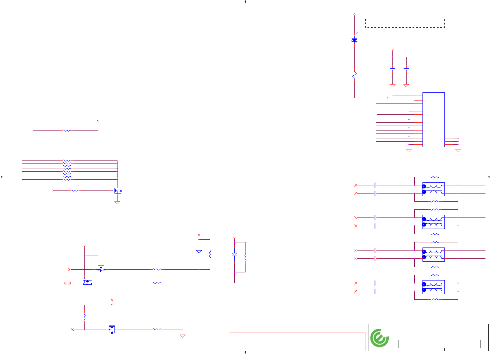
Task: Select the topmost series capacitor left of the chokes
Action: pyautogui.click(x=375, y=185)
